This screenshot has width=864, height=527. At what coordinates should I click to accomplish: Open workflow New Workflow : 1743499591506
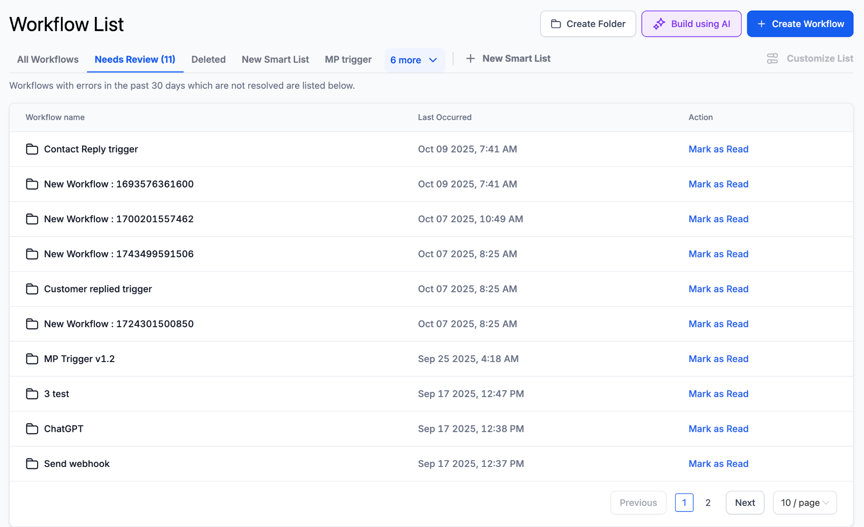[x=119, y=254]
